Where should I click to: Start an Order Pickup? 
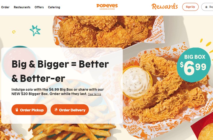pos(29,110)
